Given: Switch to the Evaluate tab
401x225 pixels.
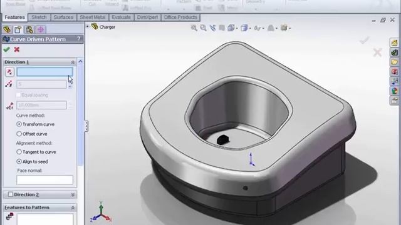Looking at the screenshot, I should (x=121, y=17).
